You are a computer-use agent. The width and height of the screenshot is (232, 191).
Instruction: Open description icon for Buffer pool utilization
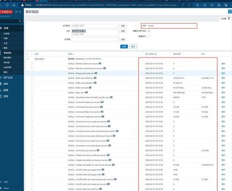point(95,83)
